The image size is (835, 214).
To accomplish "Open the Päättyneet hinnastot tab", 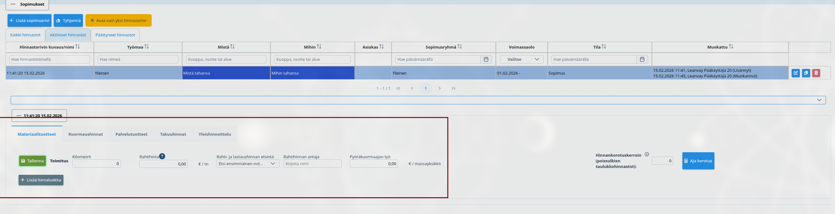I will click(115, 35).
